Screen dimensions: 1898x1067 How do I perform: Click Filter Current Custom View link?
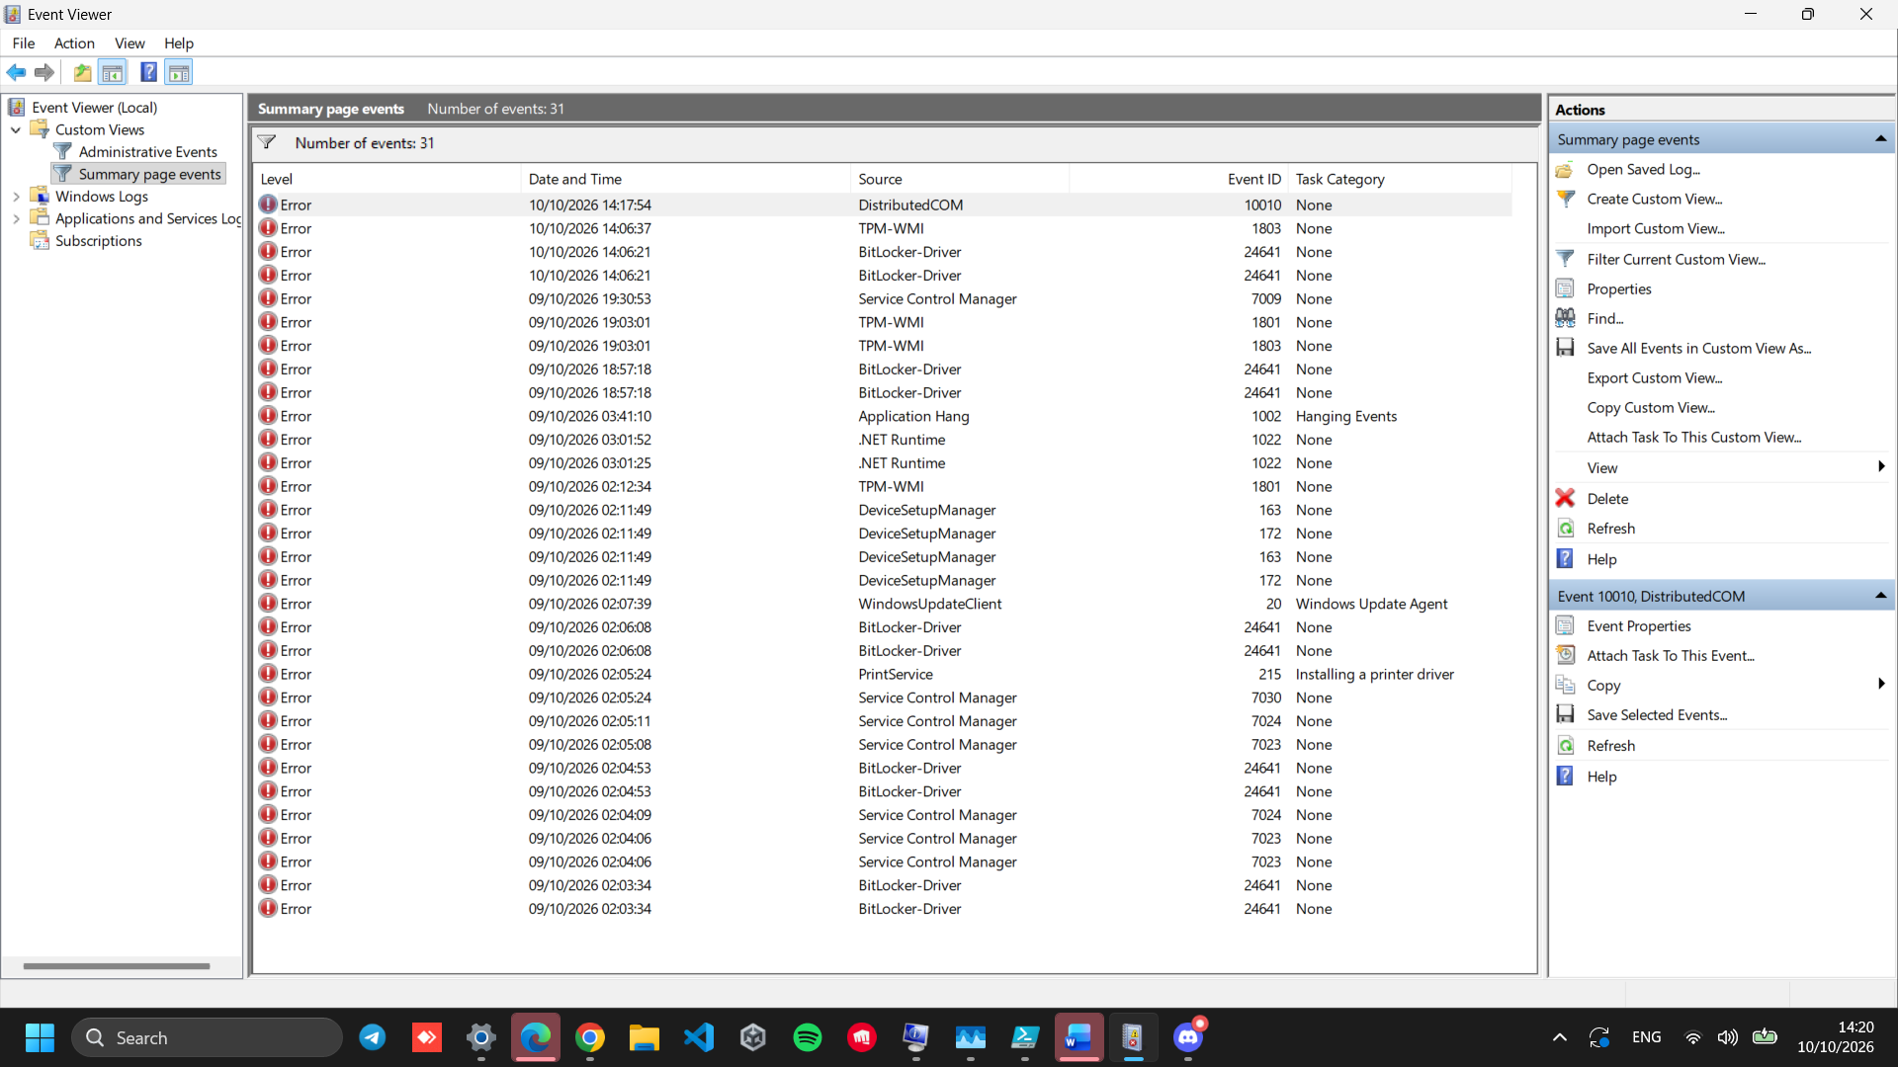click(1677, 259)
